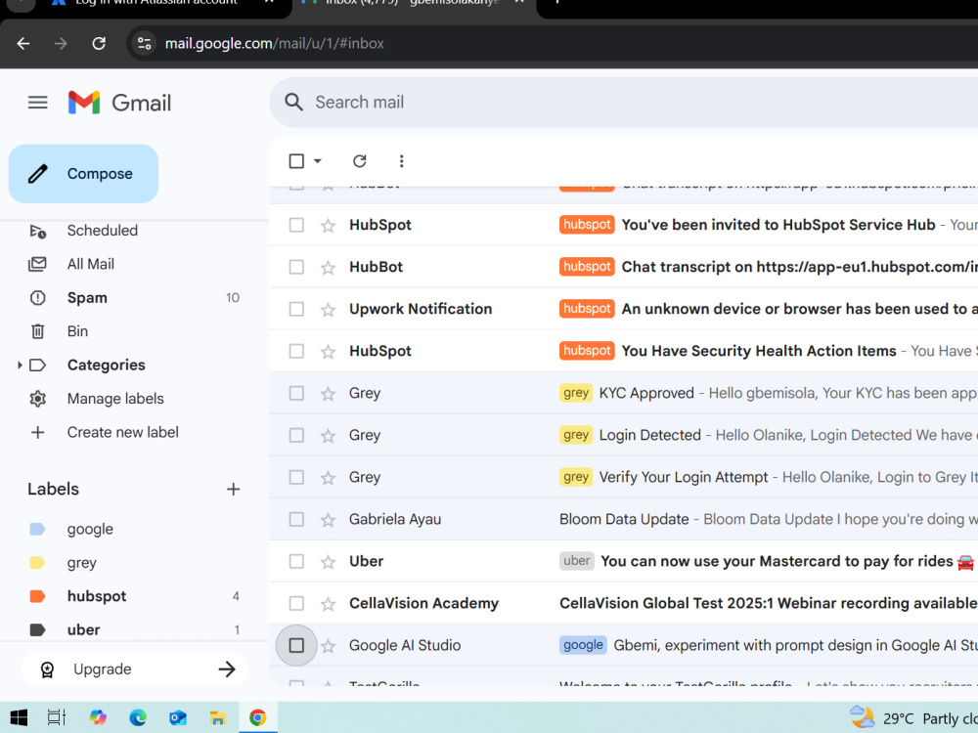Open the uber label in sidebar
Image resolution: width=978 pixels, height=733 pixels.
(83, 630)
